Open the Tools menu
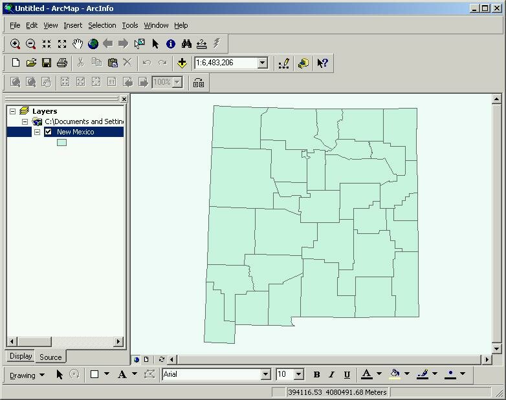 pos(129,25)
